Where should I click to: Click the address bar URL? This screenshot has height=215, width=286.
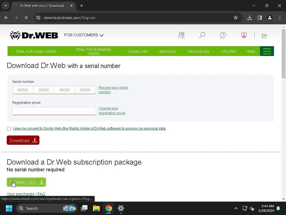tap(70, 18)
